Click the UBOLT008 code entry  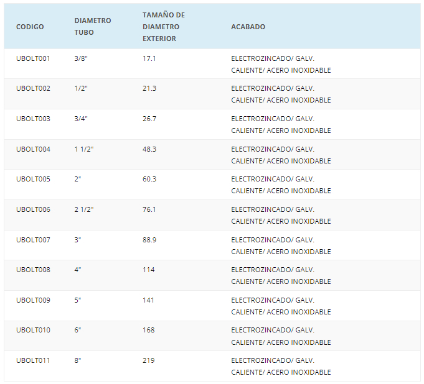(33, 270)
